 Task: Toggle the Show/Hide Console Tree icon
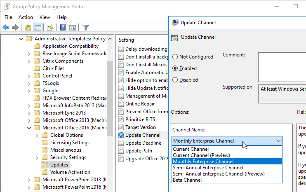(38, 28)
